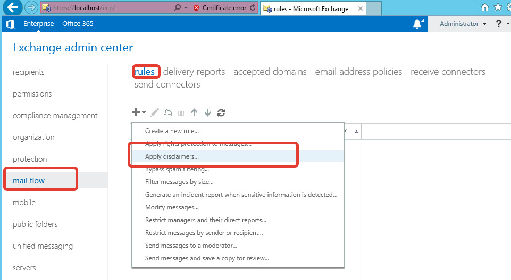Click the Delete trash icon
This screenshot has height=280, width=511.
pos(181,112)
